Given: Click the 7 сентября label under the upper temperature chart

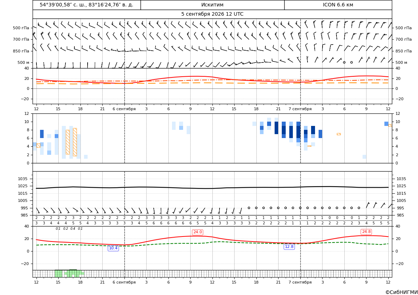Looking at the screenshot, I should pyautogui.click(x=300, y=109).
